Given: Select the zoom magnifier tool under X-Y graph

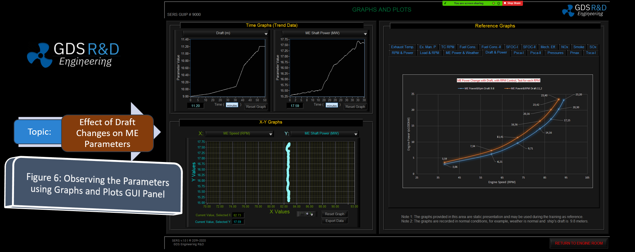Looking at the screenshot, I should 307,214.
